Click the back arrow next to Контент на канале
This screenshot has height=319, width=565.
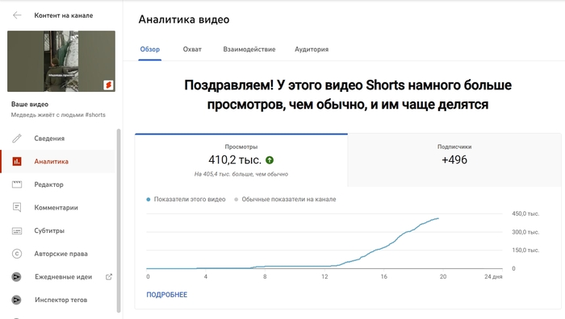point(17,15)
